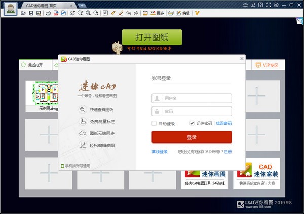Click the fullscreen expand icon
Image resolution: width=304 pixels, height=214 pixels.
[x=268, y=4]
